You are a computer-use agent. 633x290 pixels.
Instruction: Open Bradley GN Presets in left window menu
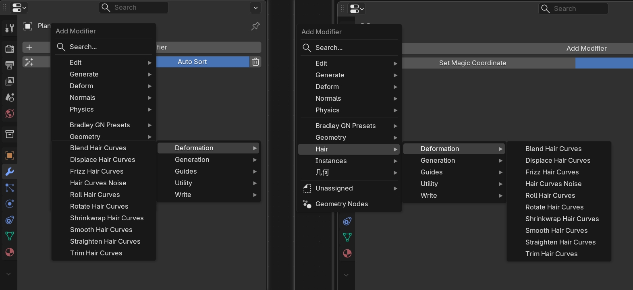tap(104, 125)
